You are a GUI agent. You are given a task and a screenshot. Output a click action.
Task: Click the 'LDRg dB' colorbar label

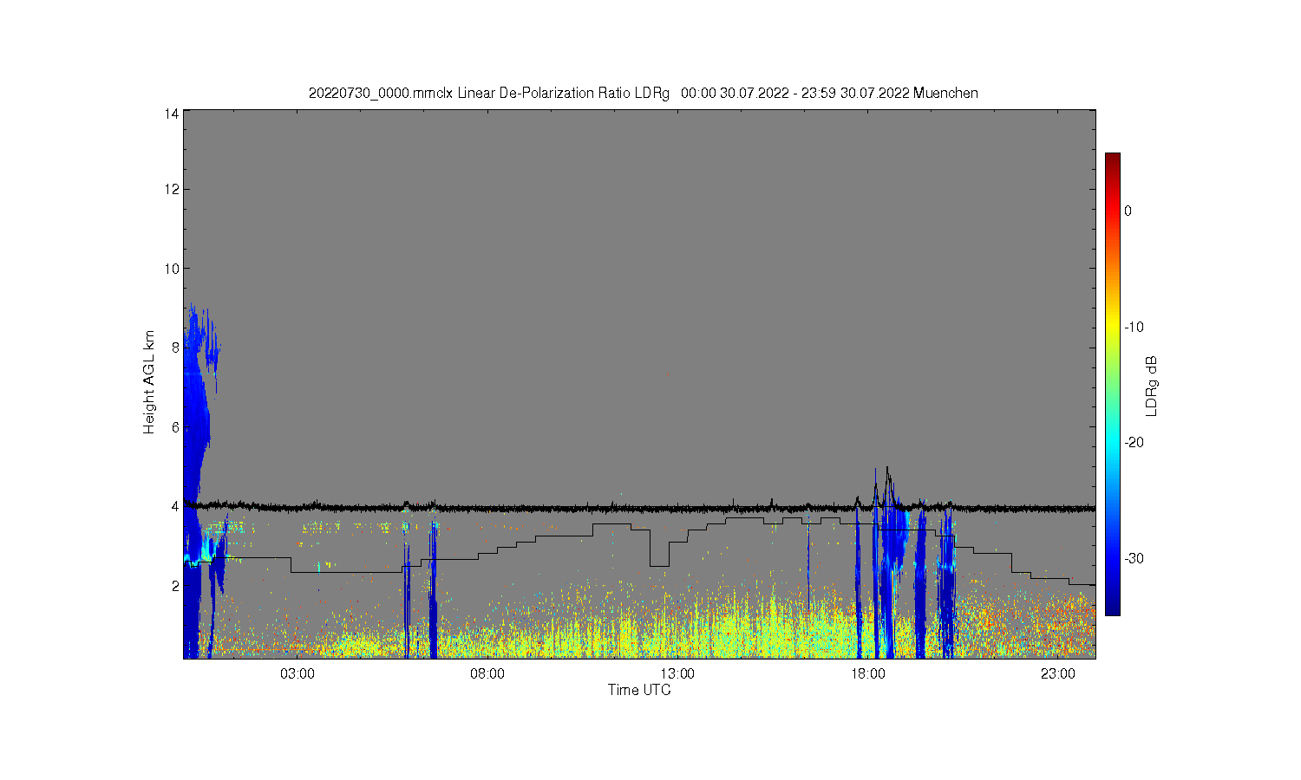point(1152,386)
